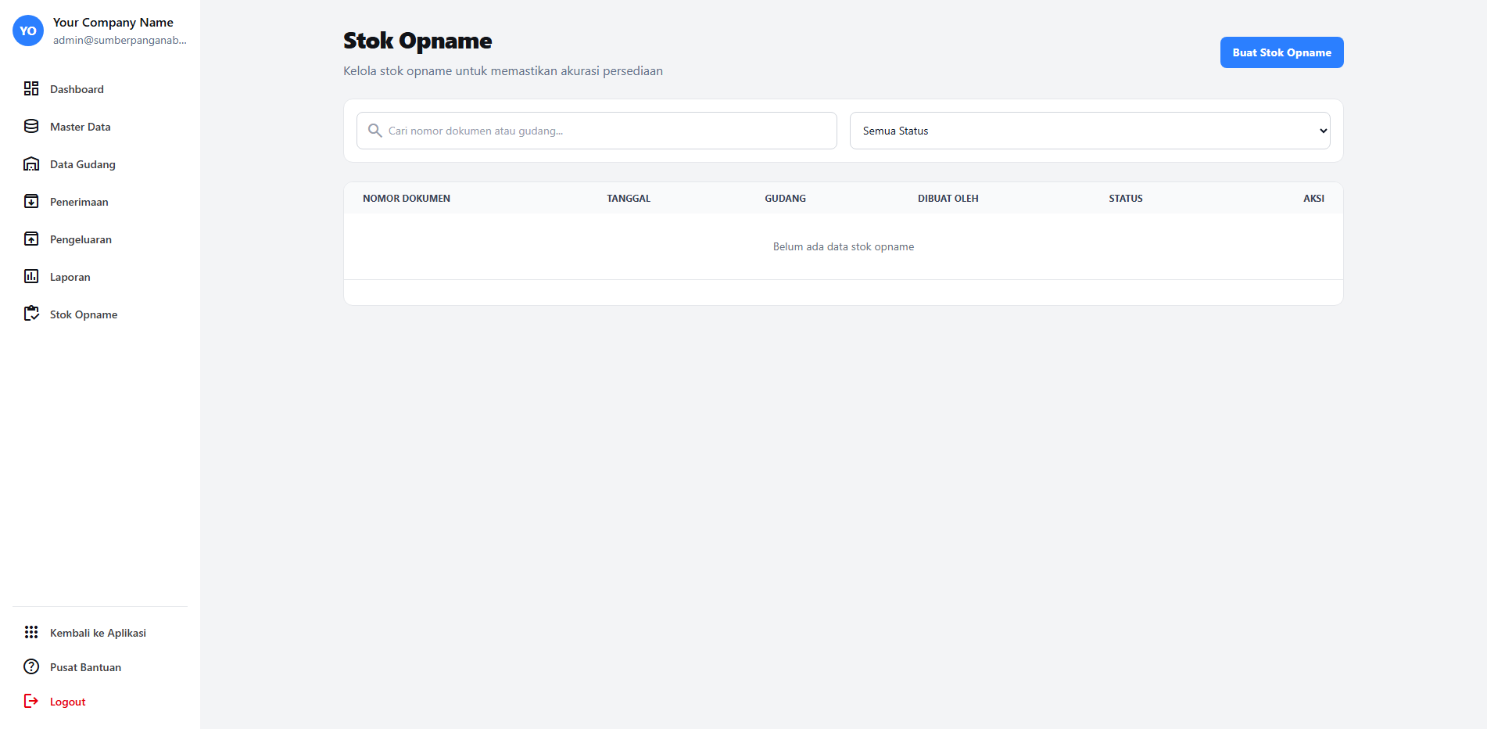The width and height of the screenshot is (1487, 729).
Task: Click the Nomor Dokumen column header
Action: [407, 199]
